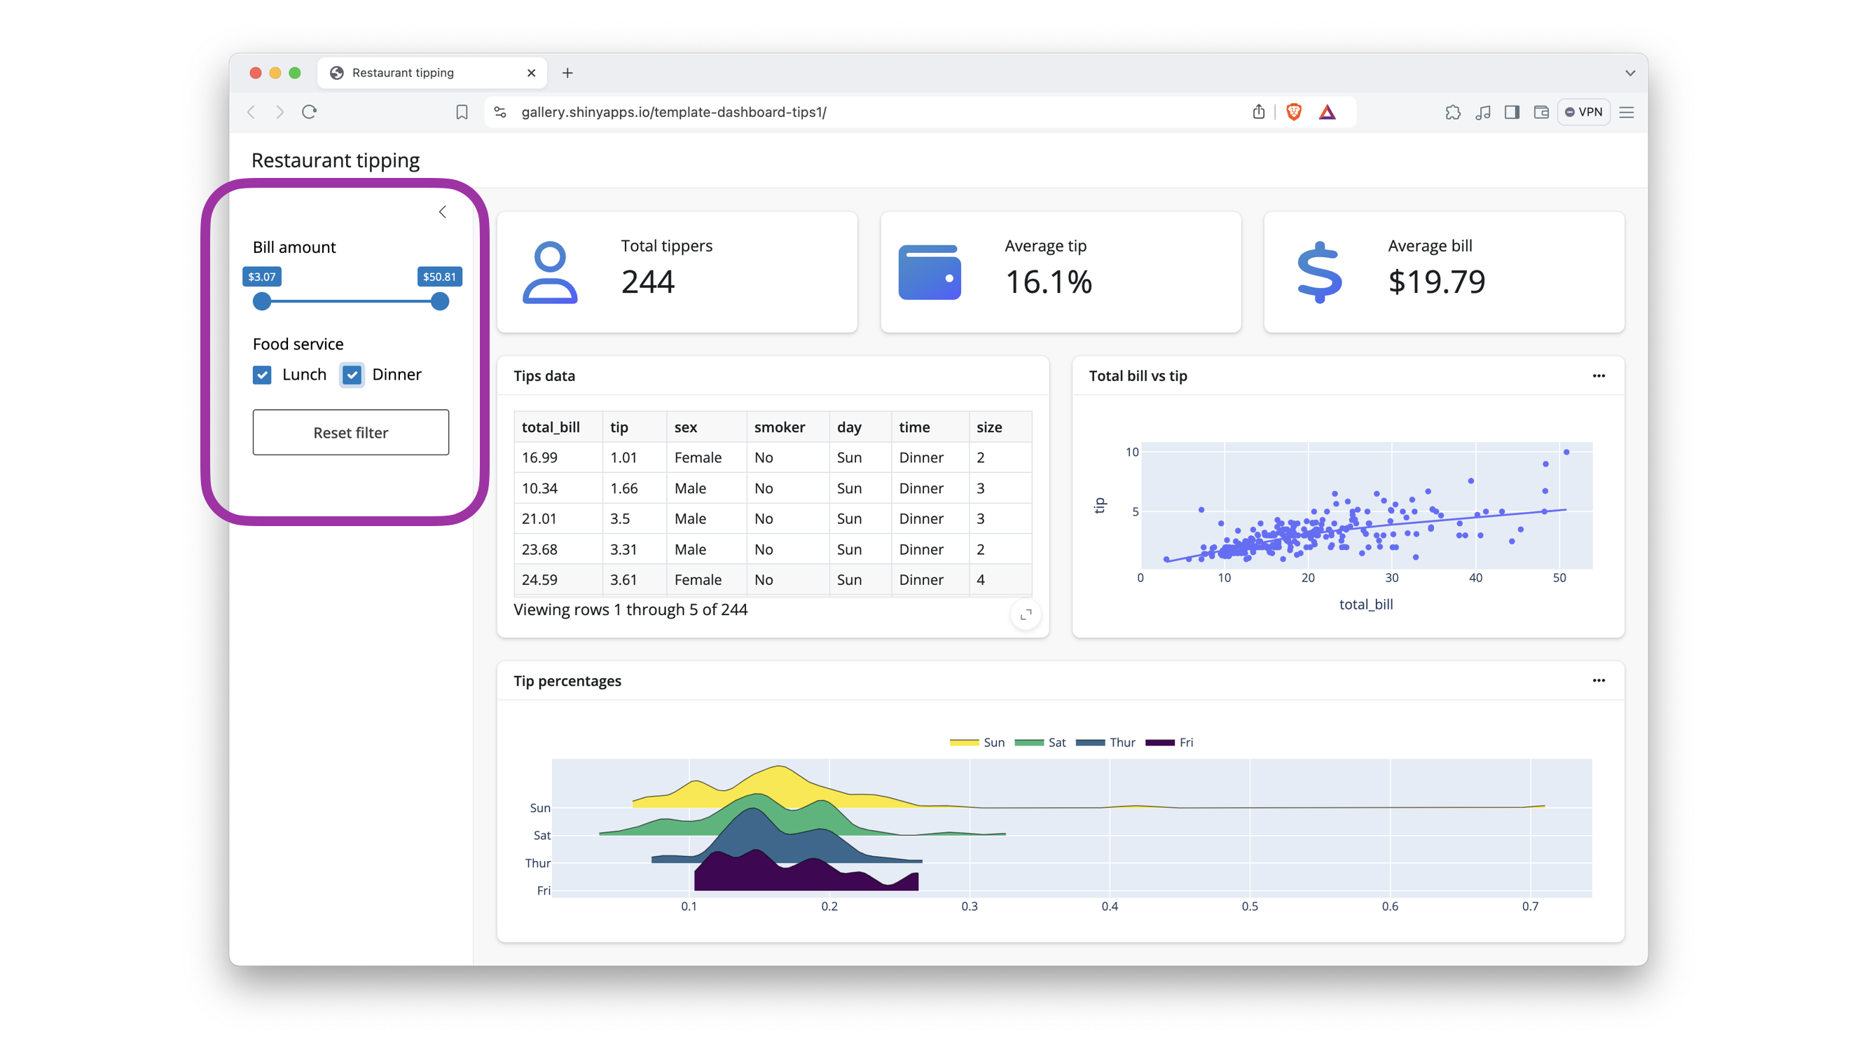Reload the page with the refresh icon

coord(310,112)
